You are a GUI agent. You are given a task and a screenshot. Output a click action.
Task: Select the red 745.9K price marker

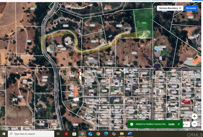tap(186, 102)
